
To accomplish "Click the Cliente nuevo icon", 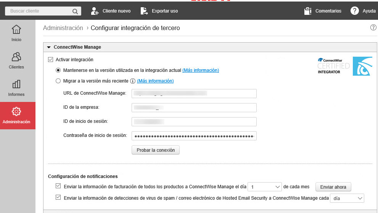I will (x=95, y=11).
